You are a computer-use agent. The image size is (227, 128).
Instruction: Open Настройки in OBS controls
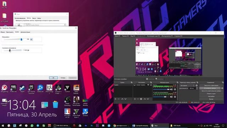point(211,96)
